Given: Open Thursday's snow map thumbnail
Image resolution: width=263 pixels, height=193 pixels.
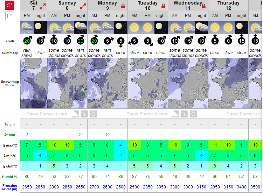Looking at the screenshot, I should 228,83.
